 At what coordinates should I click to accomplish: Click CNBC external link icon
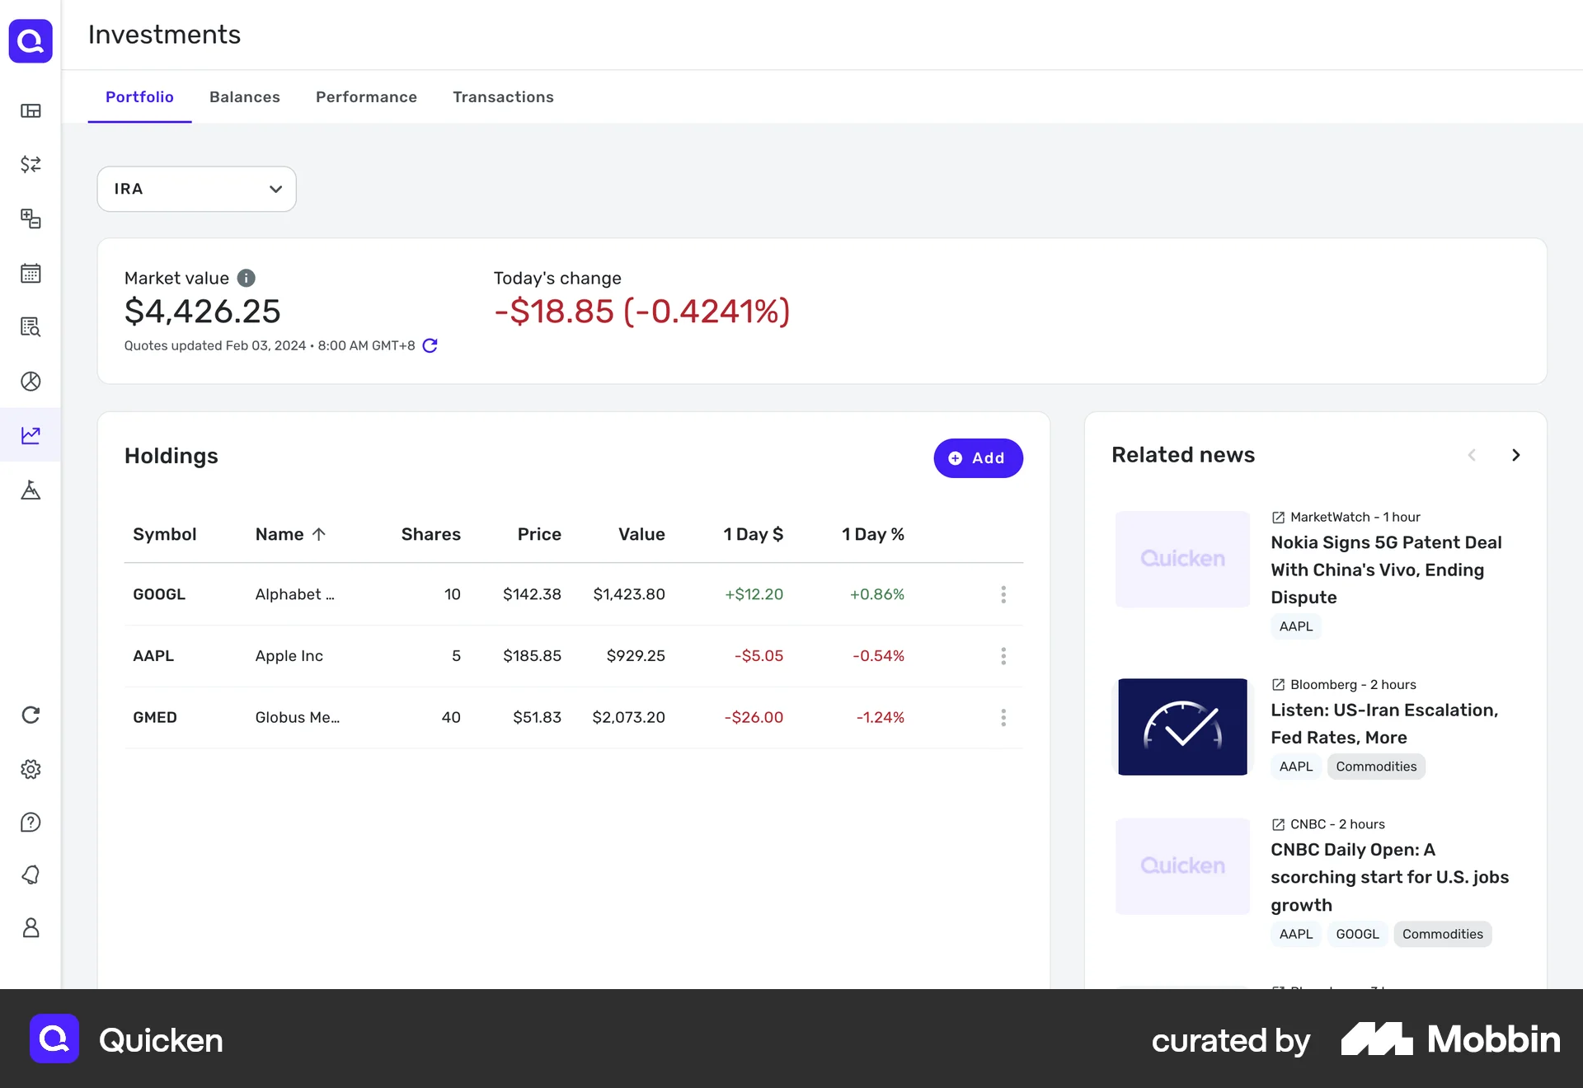tap(1278, 824)
